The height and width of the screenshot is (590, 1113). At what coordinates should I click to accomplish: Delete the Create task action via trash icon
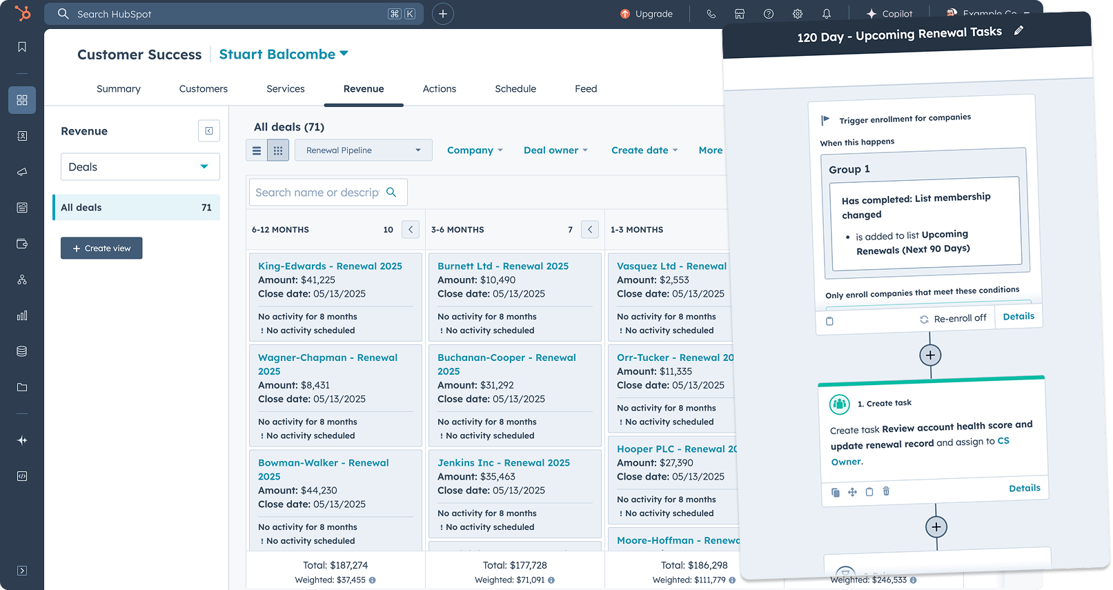(886, 491)
